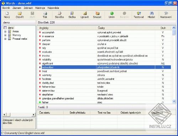
Task: Click the Nový (new) toolbar icon
Action: 7,13
